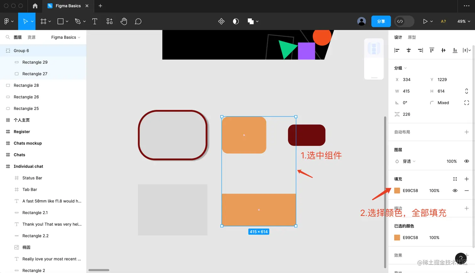Image resolution: width=475 pixels, height=273 pixels.
Task: Click the A? missing fonts button
Action: tap(443, 21)
